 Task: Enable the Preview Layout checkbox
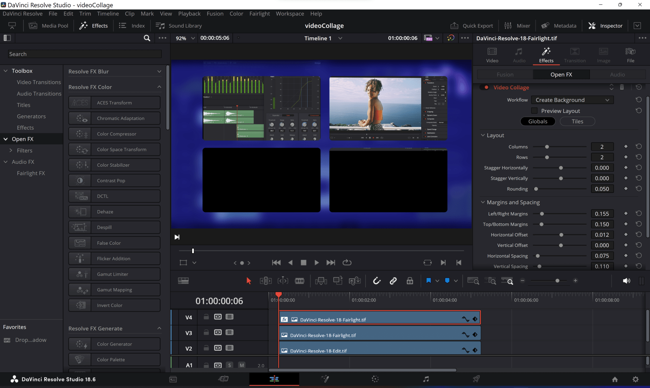(535, 111)
